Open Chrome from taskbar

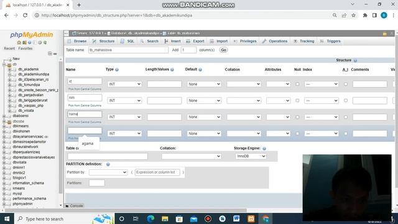(266, 218)
